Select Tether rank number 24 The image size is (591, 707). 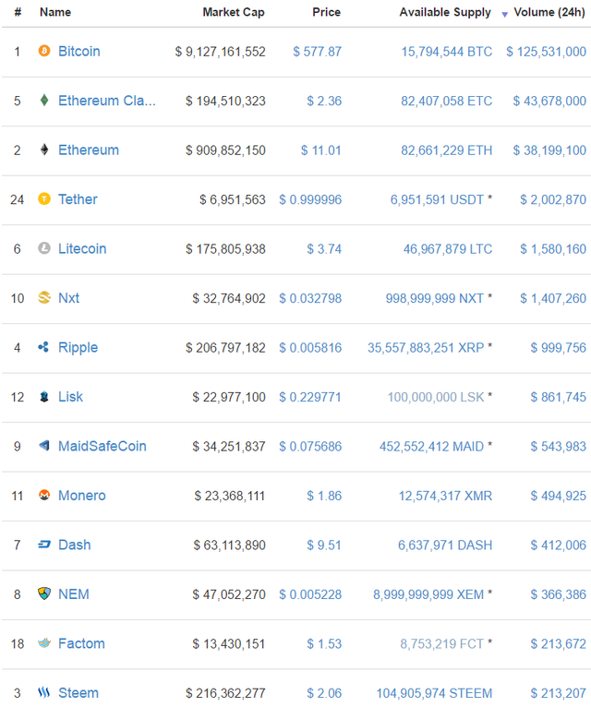18,199
